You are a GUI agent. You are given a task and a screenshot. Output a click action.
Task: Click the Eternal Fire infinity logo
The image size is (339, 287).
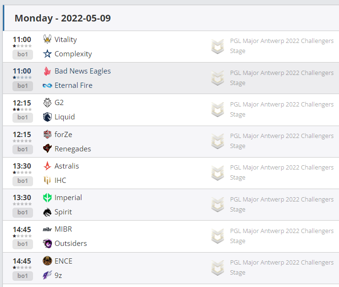tap(47, 85)
